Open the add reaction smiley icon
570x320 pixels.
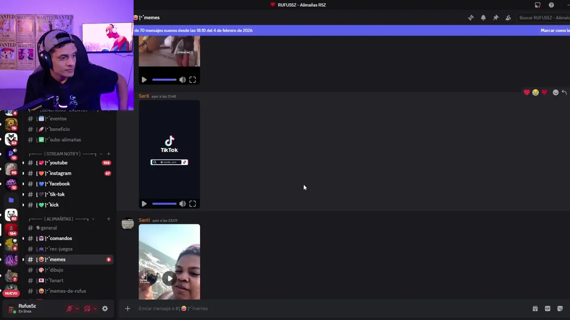pos(555,92)
